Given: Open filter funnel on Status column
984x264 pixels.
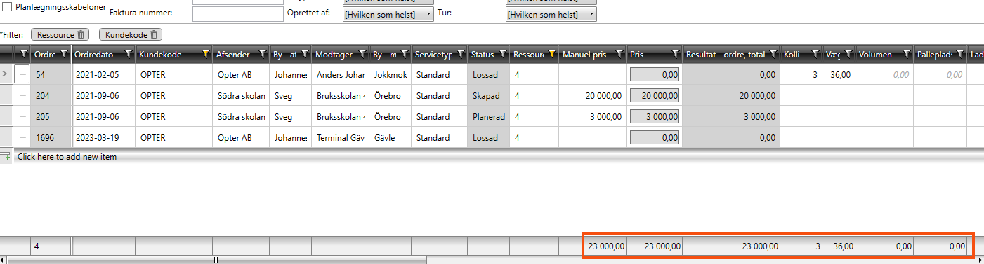Looking at the screenshot, I should coord(503,54).
